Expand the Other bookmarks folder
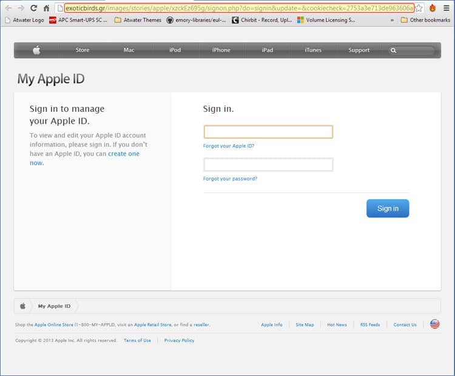 (x=425, y=20)
